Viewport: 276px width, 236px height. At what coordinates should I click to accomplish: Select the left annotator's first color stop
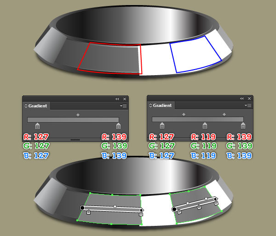88,212
